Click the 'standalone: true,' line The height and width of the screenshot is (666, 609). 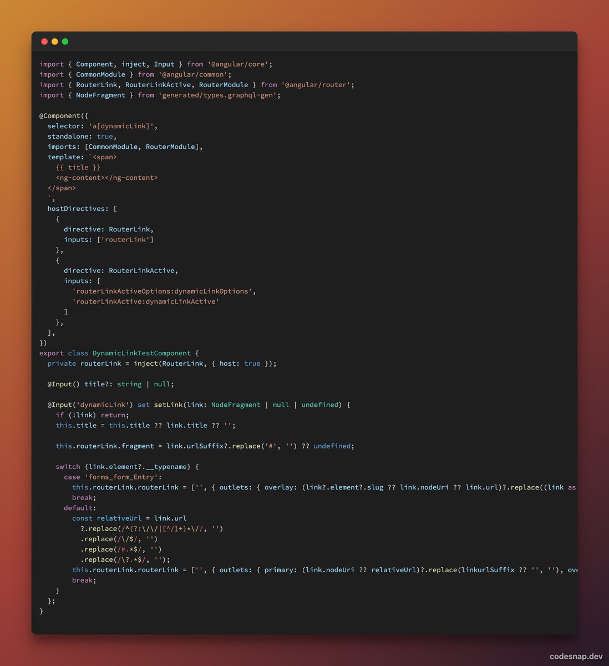click(82, 137)
